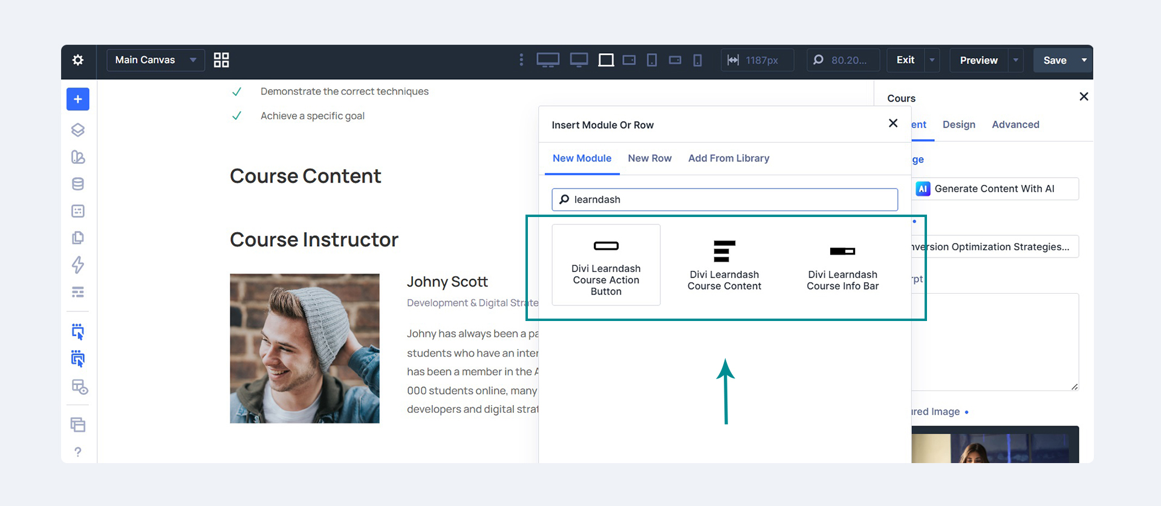
Task: Save the page with the Save button
Action: click(1055, 60)
